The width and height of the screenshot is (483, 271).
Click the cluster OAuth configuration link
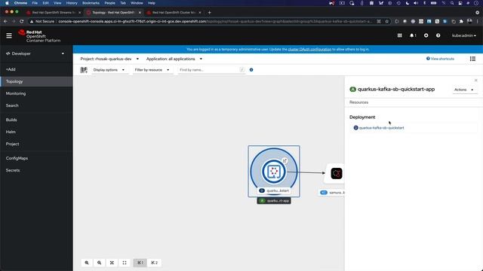pos(309,49)
